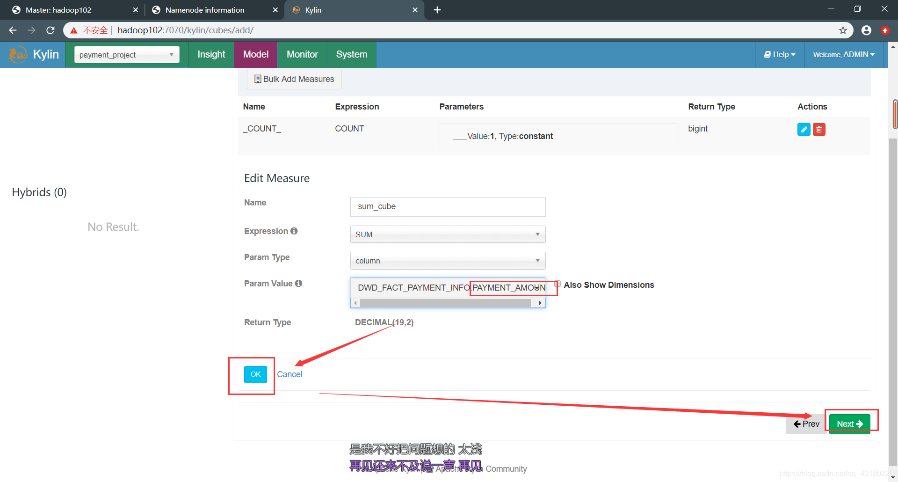Switch to the Monitor tab
Screen dimensions: 898x482
[x=302, y=55]
